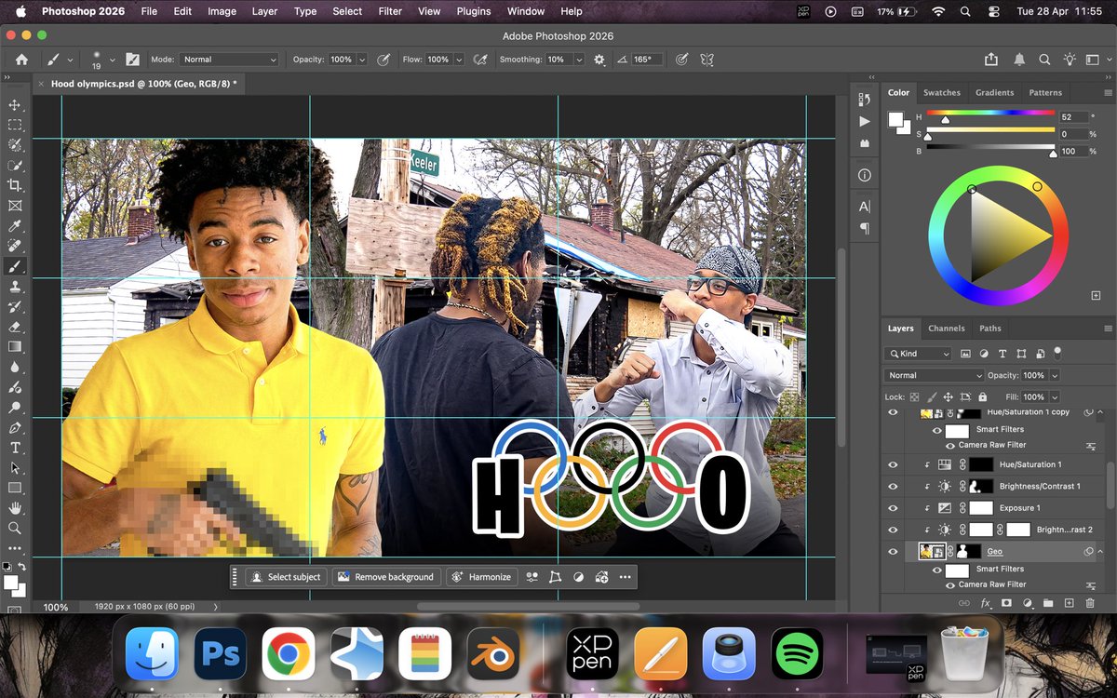Click Remove background button
1117x698 pixels.
(x=386, y=577)
